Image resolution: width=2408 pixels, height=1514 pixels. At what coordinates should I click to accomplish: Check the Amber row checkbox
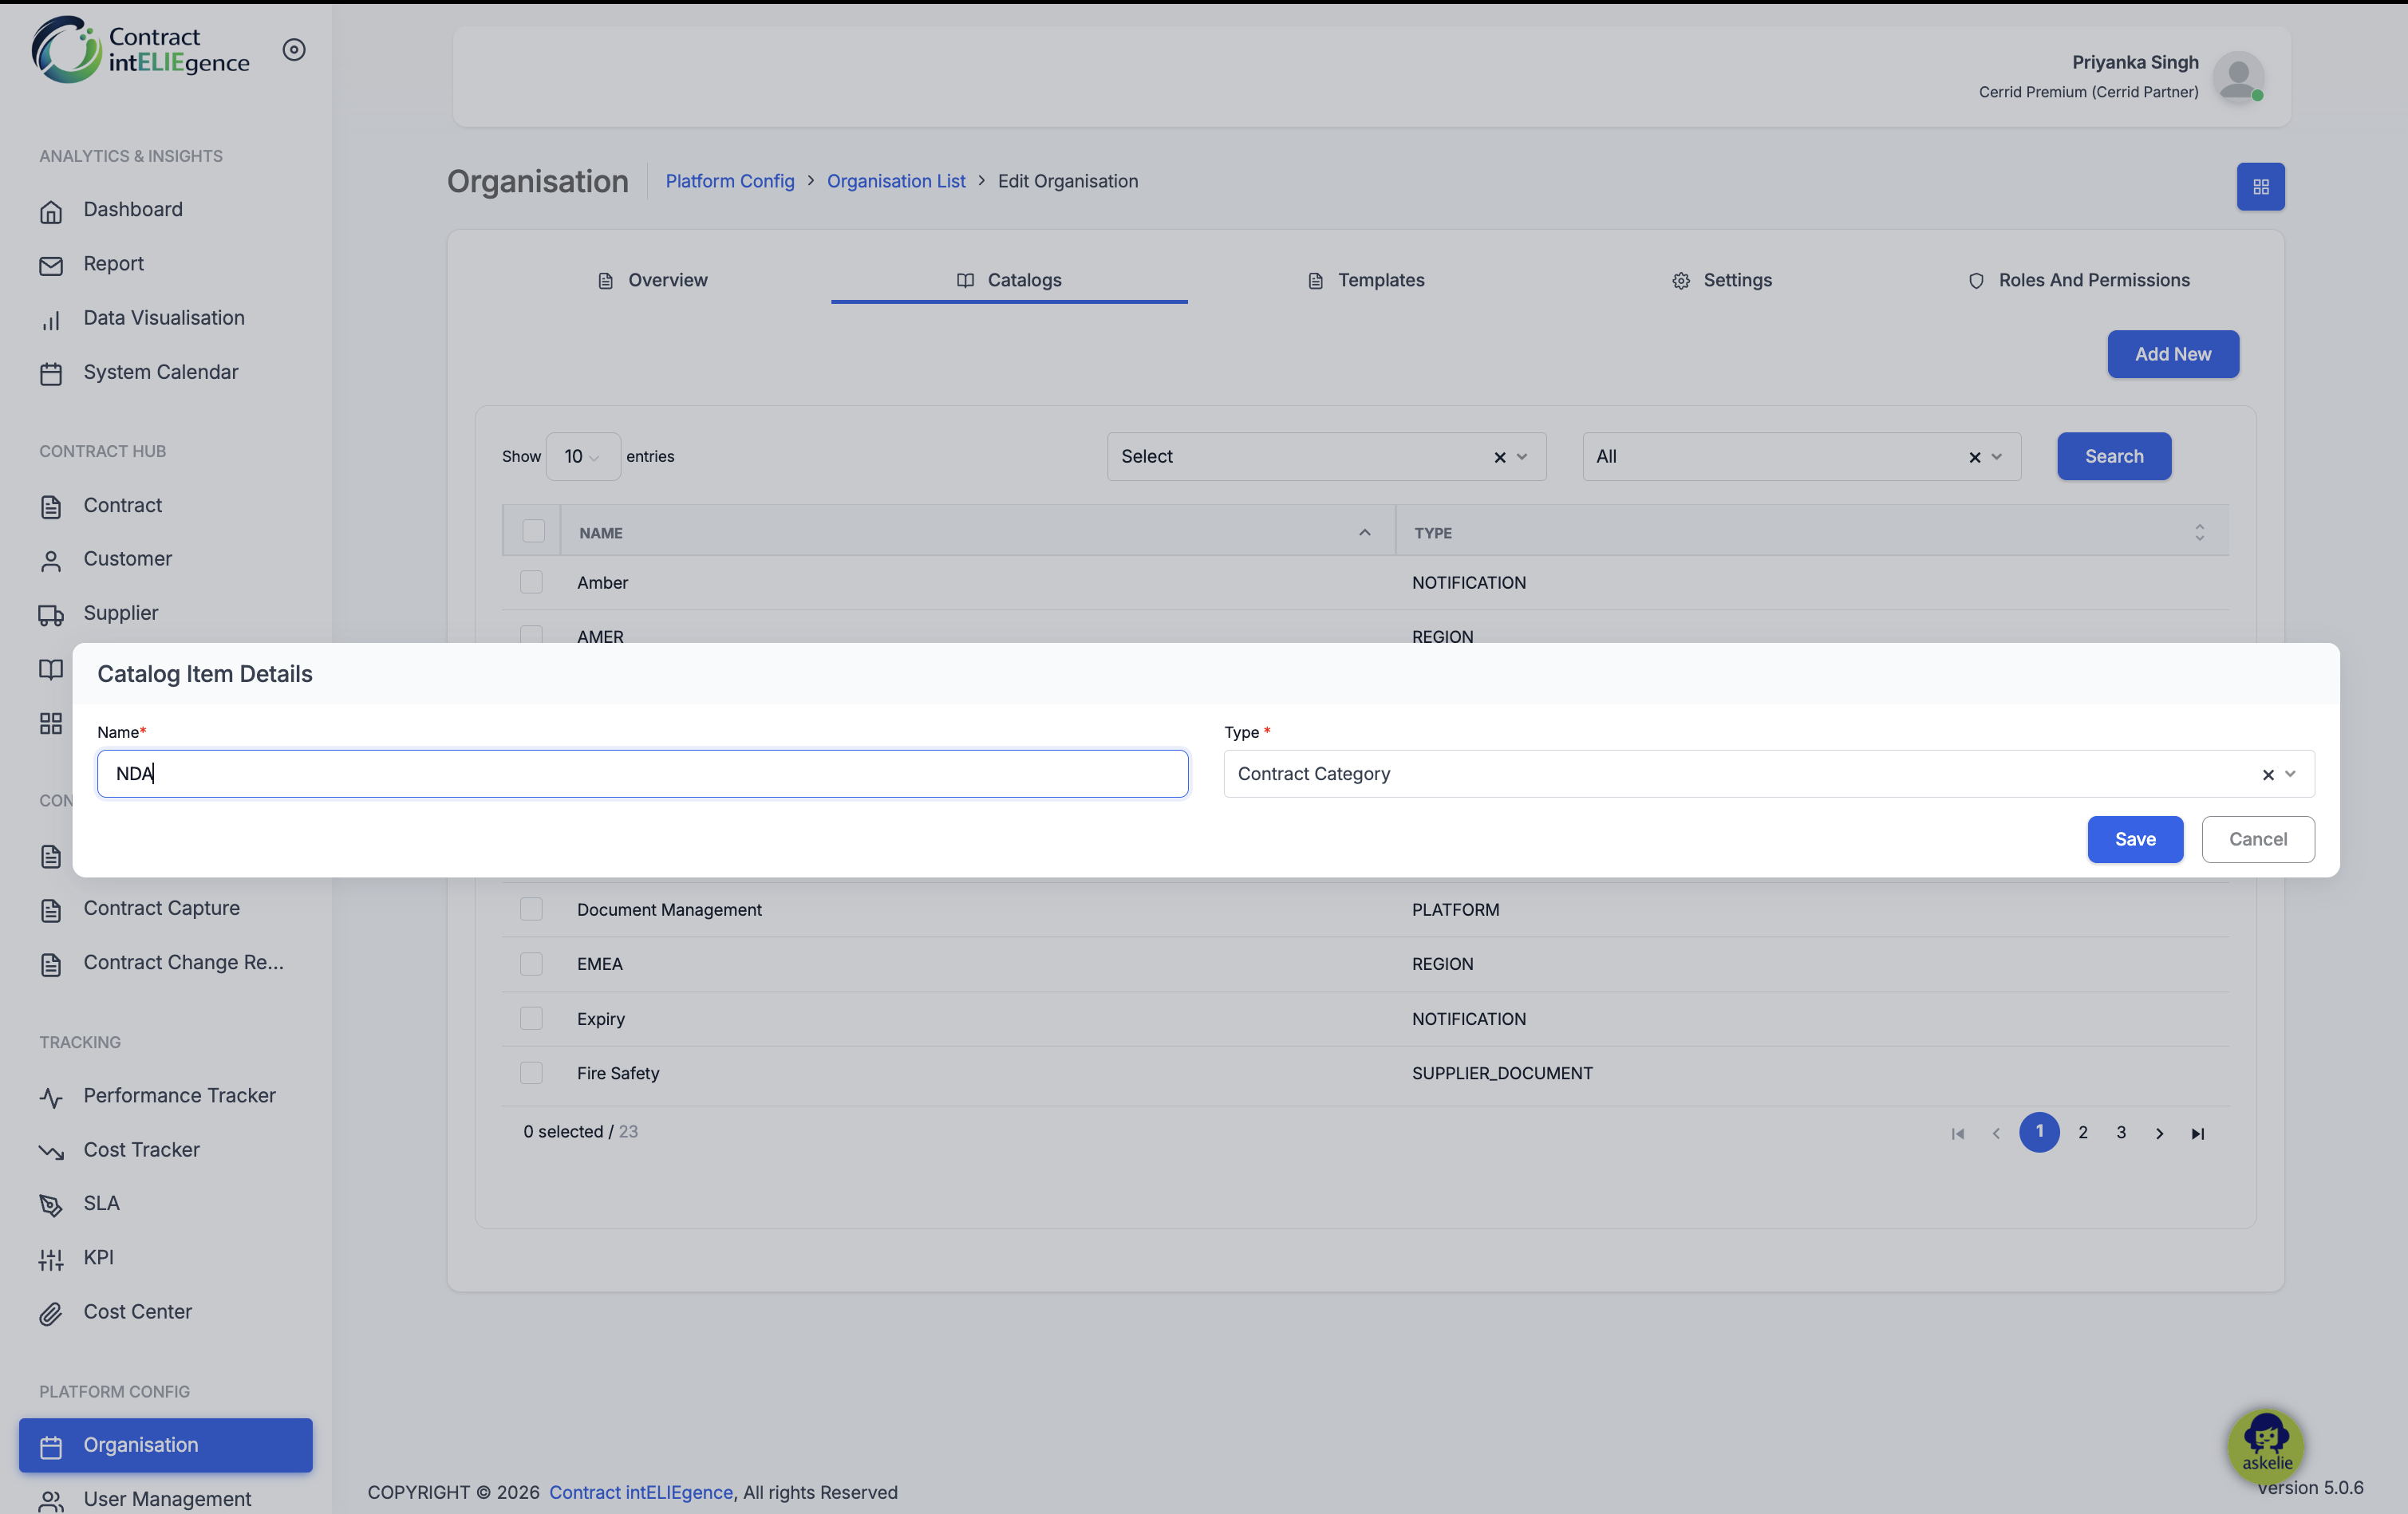(x=531, y=582)
